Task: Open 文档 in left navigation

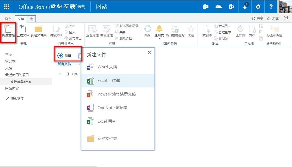Action: click(9, 68)
